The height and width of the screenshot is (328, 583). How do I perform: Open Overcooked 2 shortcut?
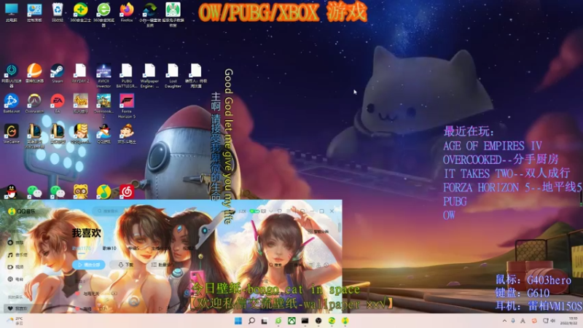pyautogui.click(x=103, y=106)
